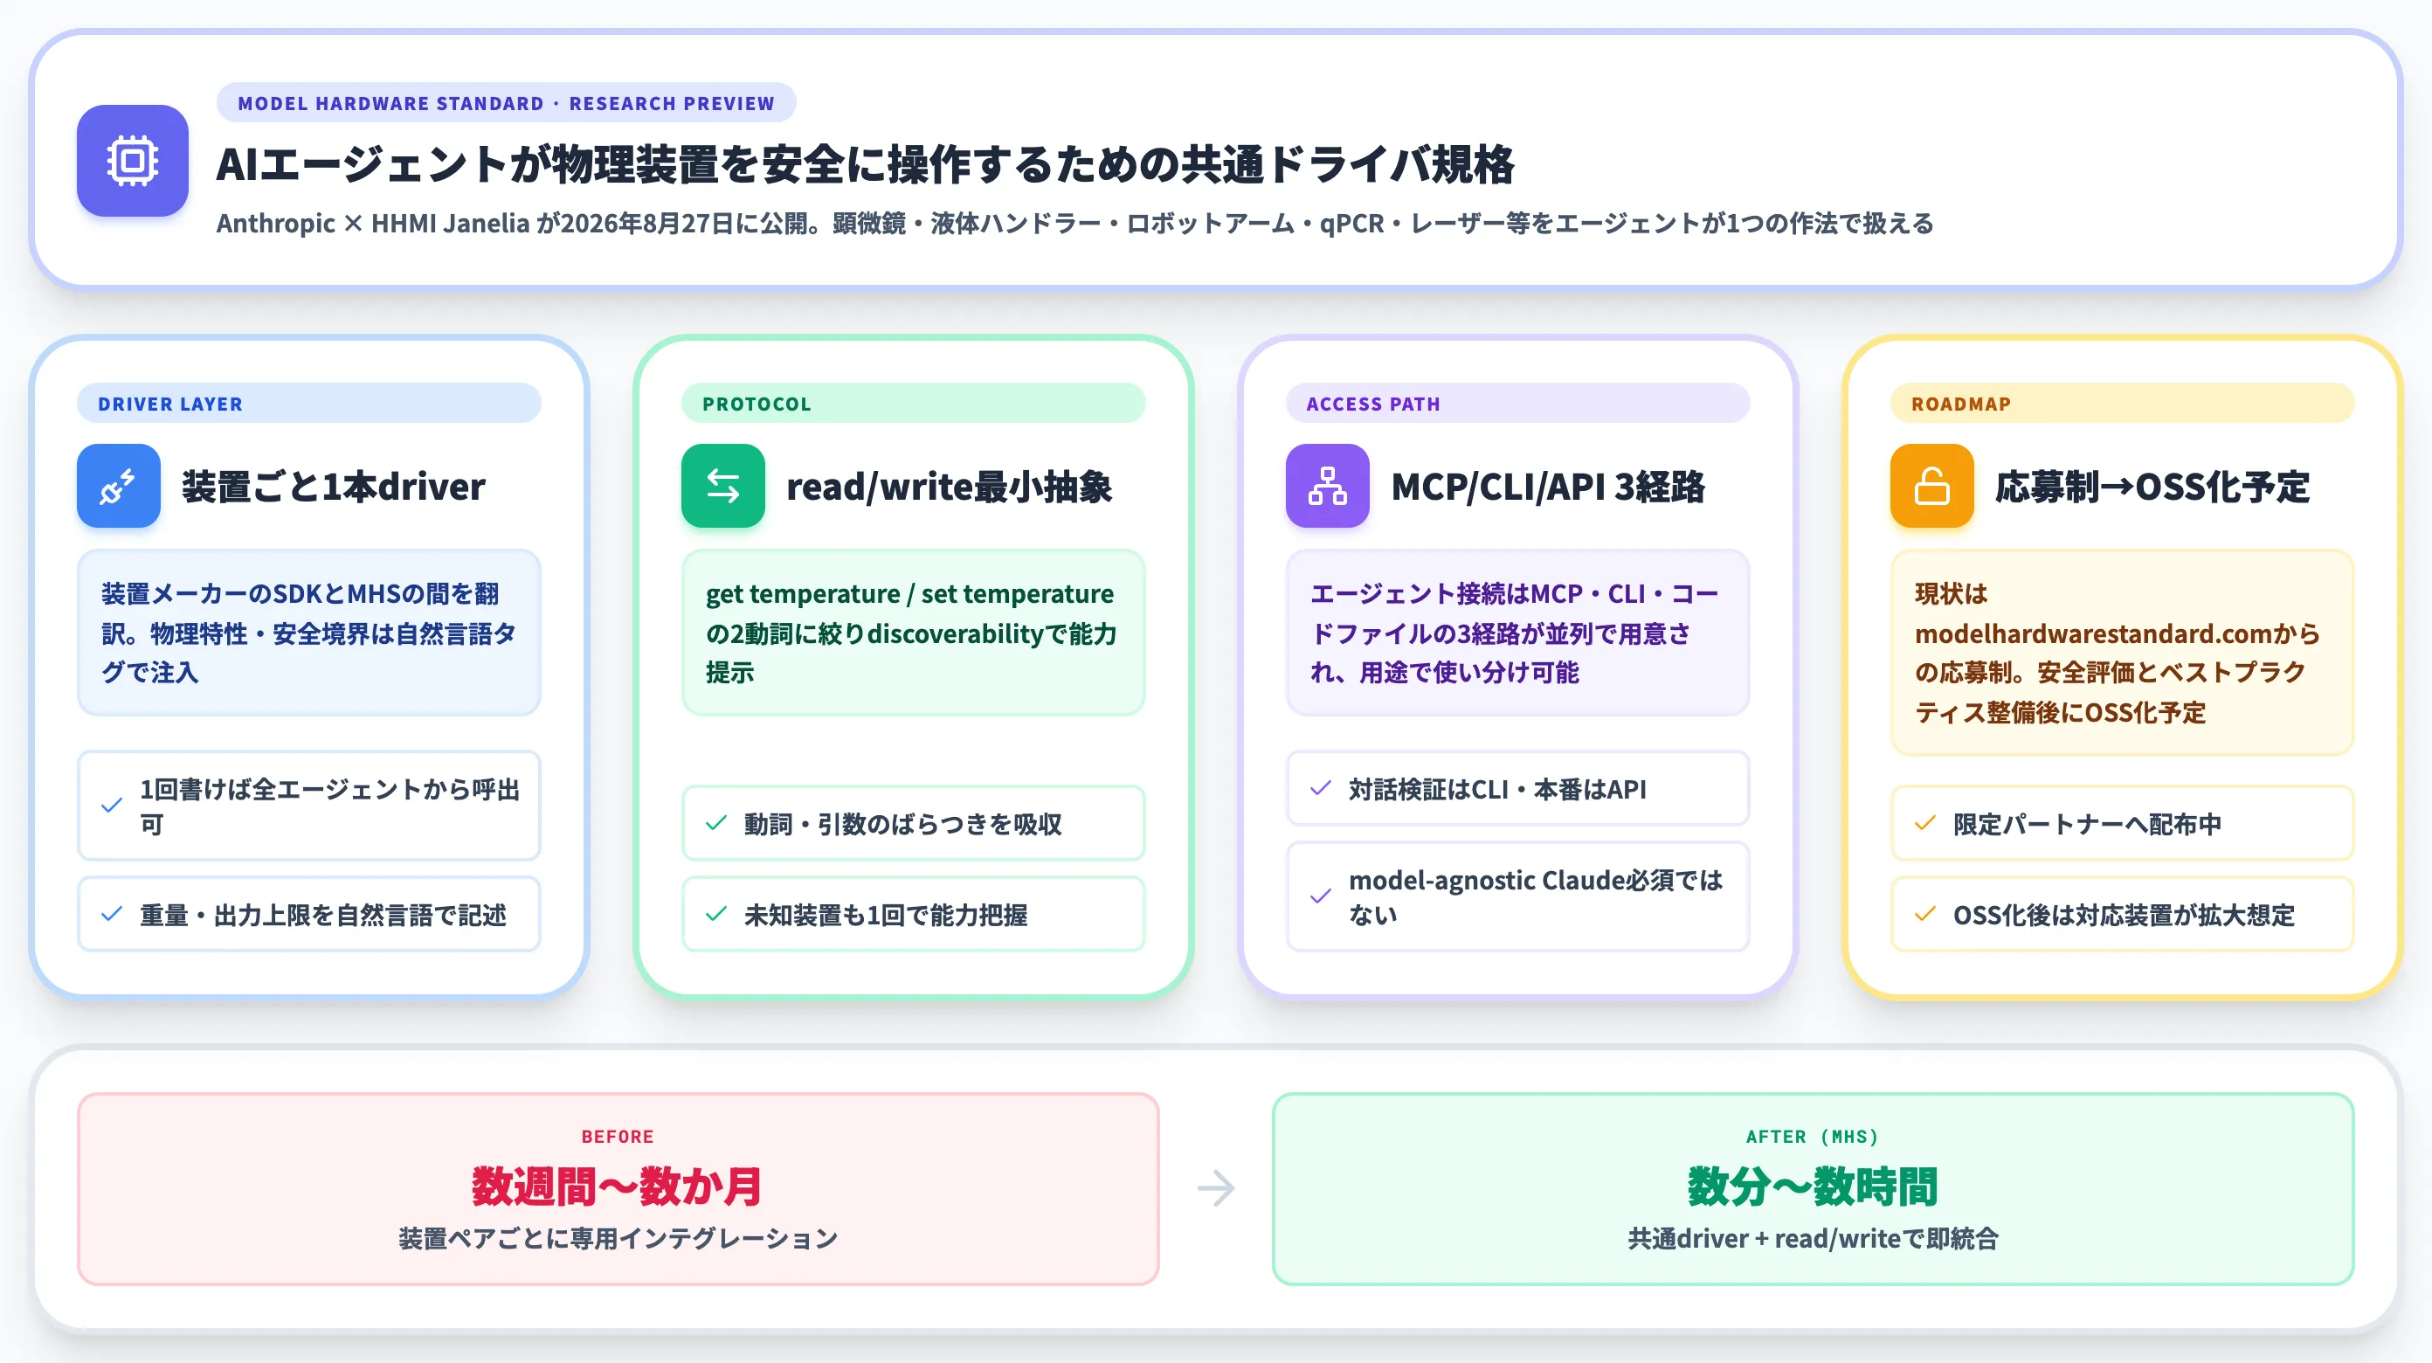2432x1363 pixels.
Task: Click checkmark next to 重量・出力上限を自然言語で記述
Action: tap(112, 913)
